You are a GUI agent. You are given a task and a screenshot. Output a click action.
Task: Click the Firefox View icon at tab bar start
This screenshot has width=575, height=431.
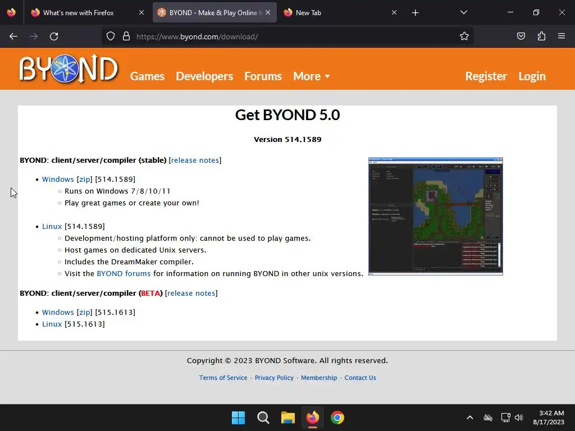point(11,12)
